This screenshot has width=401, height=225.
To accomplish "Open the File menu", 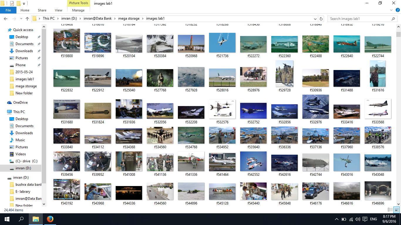I will (x=8, y=10).
